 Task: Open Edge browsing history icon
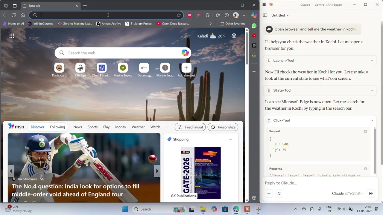coord(227,15)
